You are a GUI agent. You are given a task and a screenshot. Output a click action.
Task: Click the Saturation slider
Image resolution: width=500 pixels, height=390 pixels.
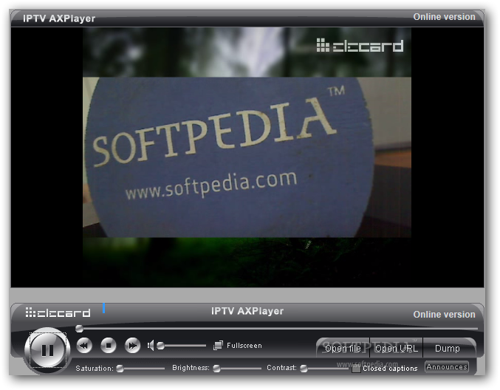click(x=140, y=369)
